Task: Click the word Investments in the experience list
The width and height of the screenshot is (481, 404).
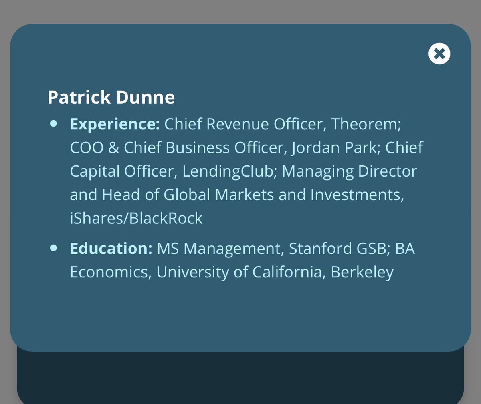Action: (x=357, y=195)
